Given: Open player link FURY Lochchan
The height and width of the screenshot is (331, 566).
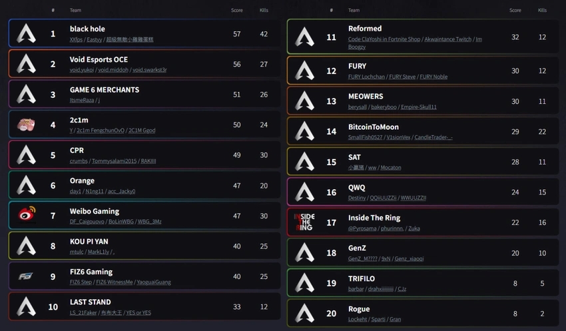Looking at the screenshot, I should pos(366,77).
